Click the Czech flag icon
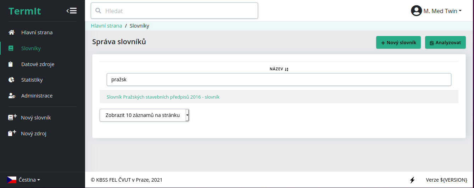 pyautogui.click(x=12, y=180)
